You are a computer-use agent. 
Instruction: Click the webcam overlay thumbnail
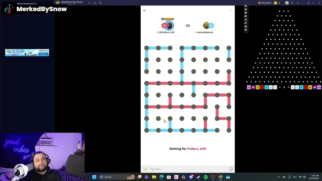click(42, 157)
